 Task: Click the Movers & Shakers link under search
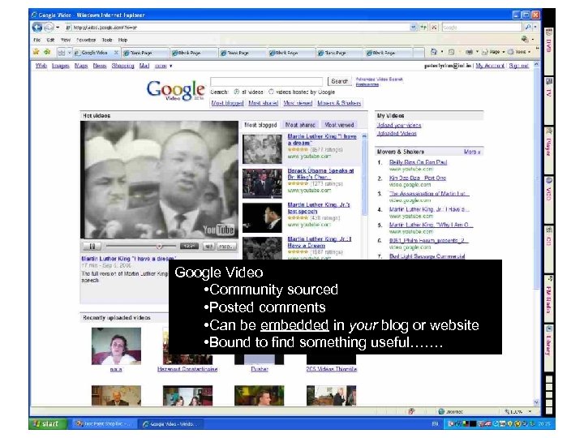tap(339, 103)
